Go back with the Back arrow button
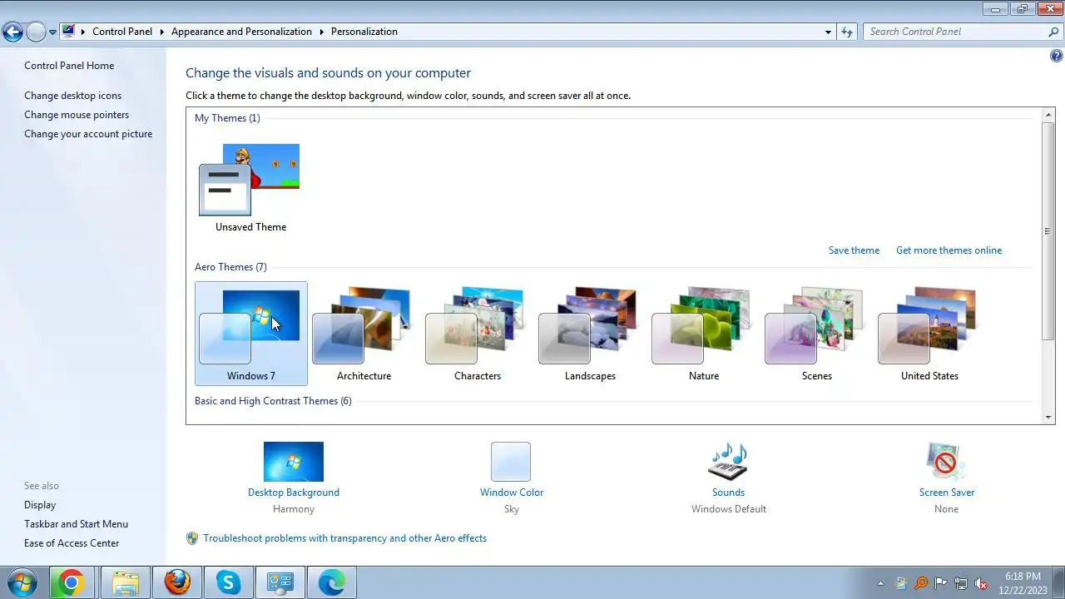This screenshot has height=599, width=1065. pyautogui.click(x=12, y=32)
